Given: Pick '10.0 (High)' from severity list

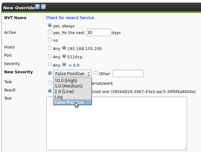Looking at the screenshot, I should (66, 81).
